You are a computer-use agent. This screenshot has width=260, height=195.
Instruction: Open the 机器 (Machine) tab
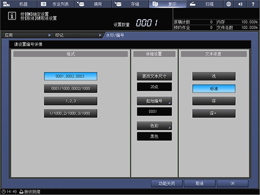[x=19, y=4]
